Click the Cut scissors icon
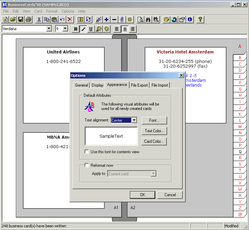The image size is (249, 230). [39, 20]
